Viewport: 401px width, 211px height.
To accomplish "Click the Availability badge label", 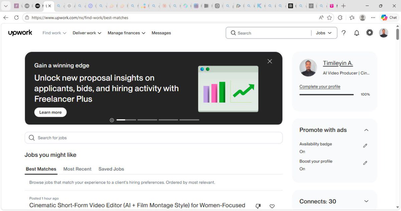I will tap(316, 144).
